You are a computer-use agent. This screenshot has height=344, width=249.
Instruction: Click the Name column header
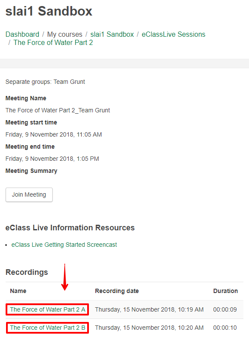coord(18,291)
